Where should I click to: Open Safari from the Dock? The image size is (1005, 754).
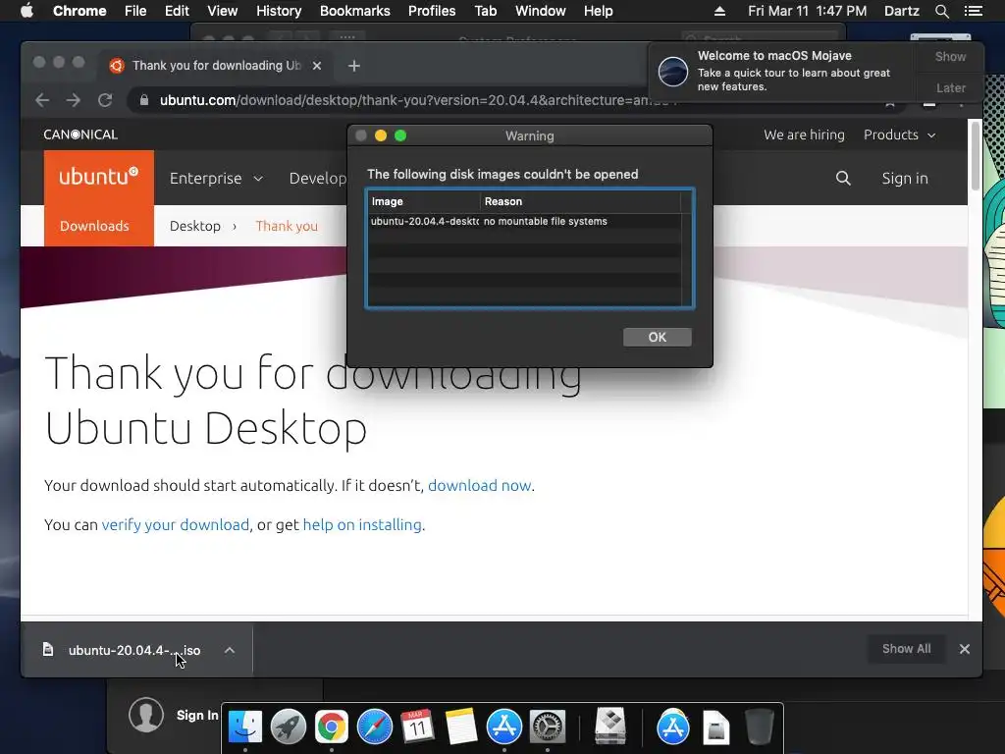coord(375,727)
